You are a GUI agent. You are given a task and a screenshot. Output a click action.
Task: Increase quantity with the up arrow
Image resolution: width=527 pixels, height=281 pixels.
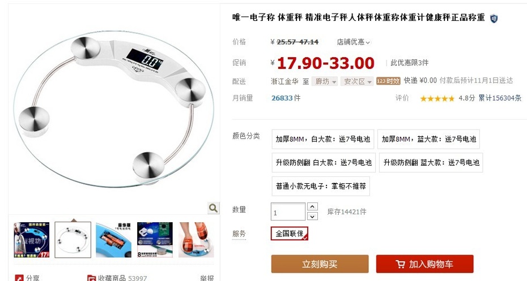pos(312,206)
